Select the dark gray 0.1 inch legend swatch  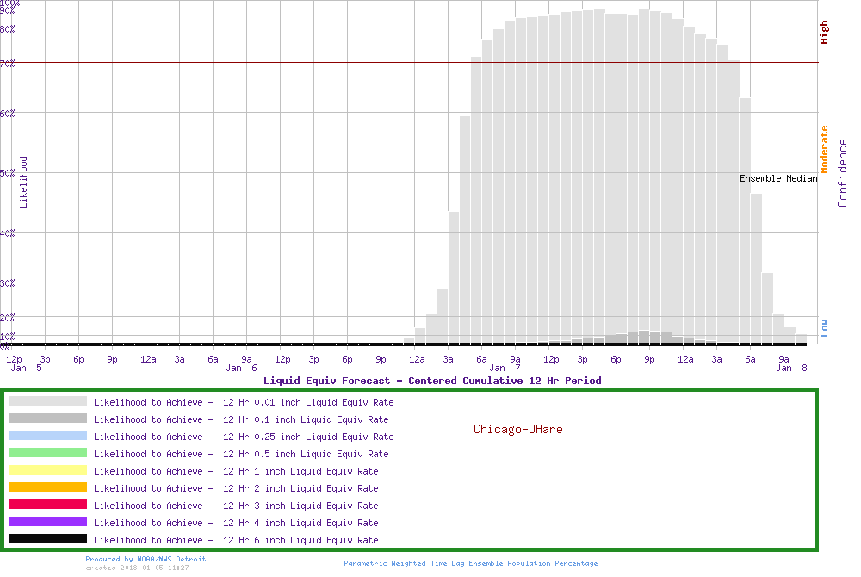tap(47, 419)
